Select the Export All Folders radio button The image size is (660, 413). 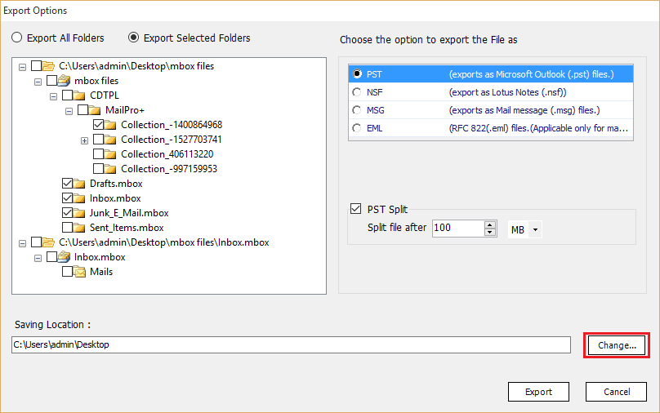point(17,38)
